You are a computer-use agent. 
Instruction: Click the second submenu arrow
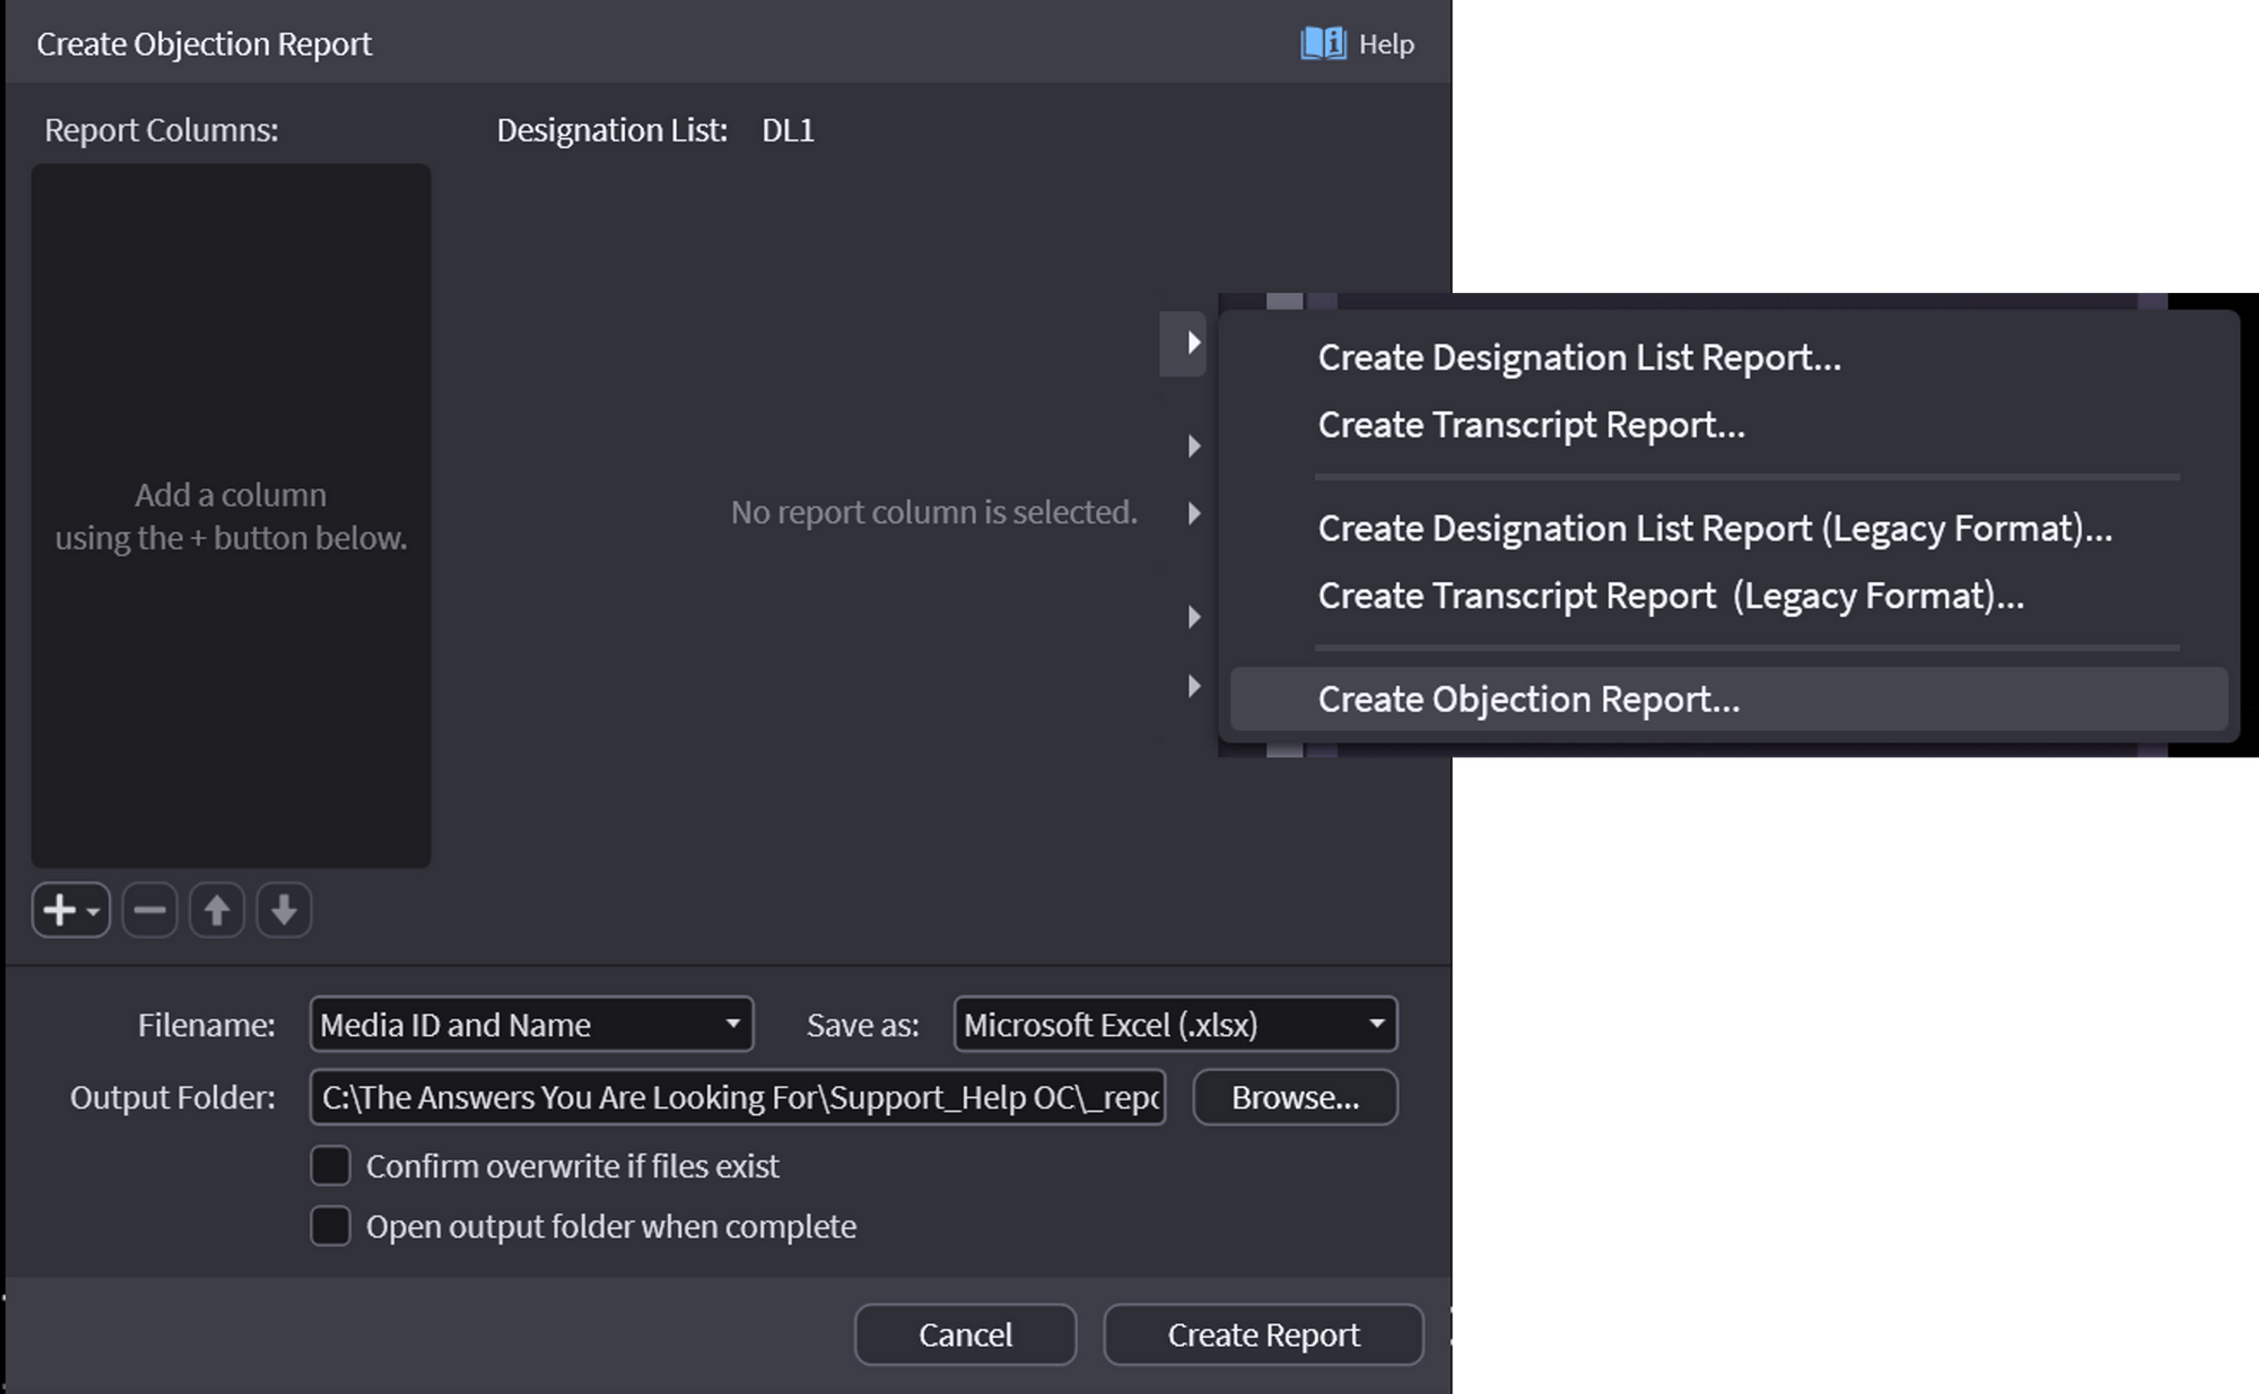coord(1193,446)
